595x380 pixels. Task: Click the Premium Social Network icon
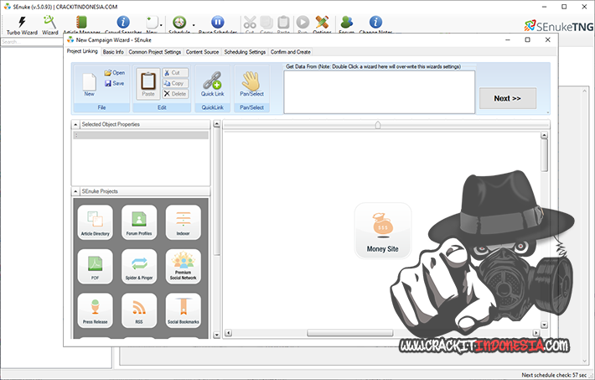click(183, 267)
